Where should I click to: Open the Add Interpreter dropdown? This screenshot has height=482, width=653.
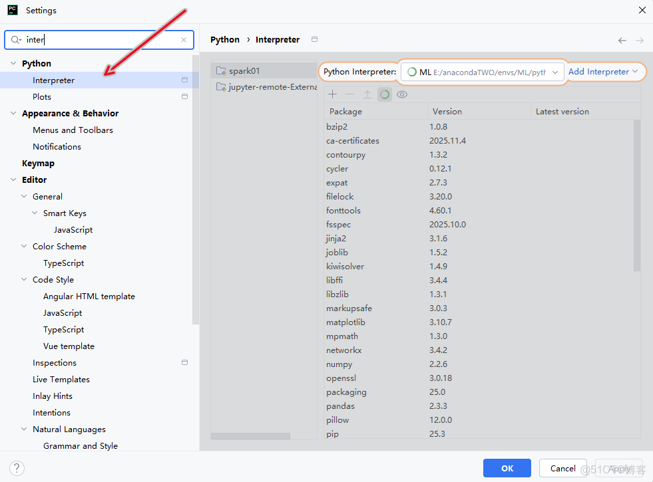(603, 72)
